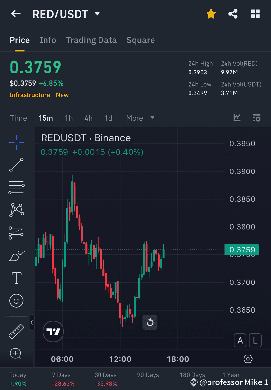Screen dimensions: 271x390
Task: Select the text annotation tool
Action: [x=16, y=278]
